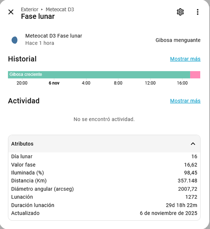Click the 6 nov timeline label

(x=54, y=83)
